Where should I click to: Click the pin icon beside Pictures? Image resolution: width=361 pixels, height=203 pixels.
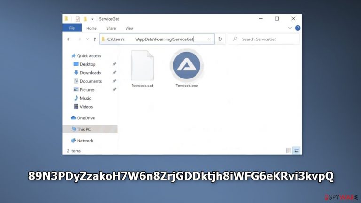pos(114,90)
